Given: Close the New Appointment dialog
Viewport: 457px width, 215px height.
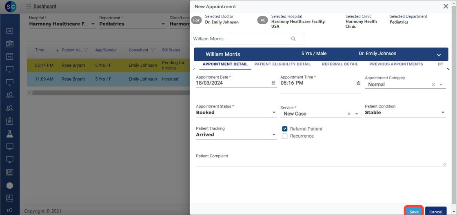Looking at the screenshot, I should click(x=446, y=6).
